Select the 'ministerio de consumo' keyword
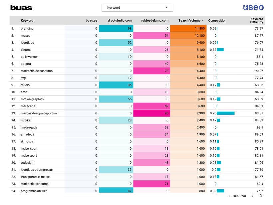The height and width of the screenshot is (205, 273). click(37, 71)
